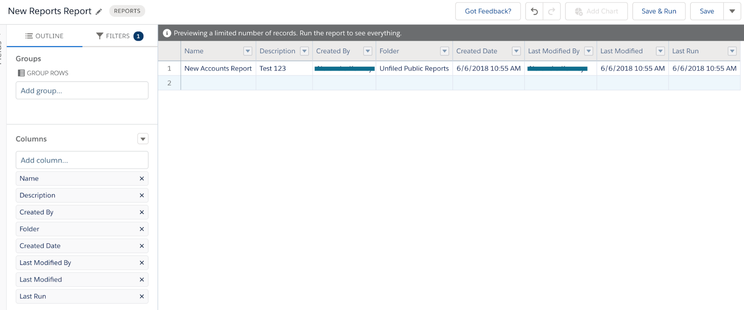Open the Name column header dropdown
The image size is (744, 310).
248,51
